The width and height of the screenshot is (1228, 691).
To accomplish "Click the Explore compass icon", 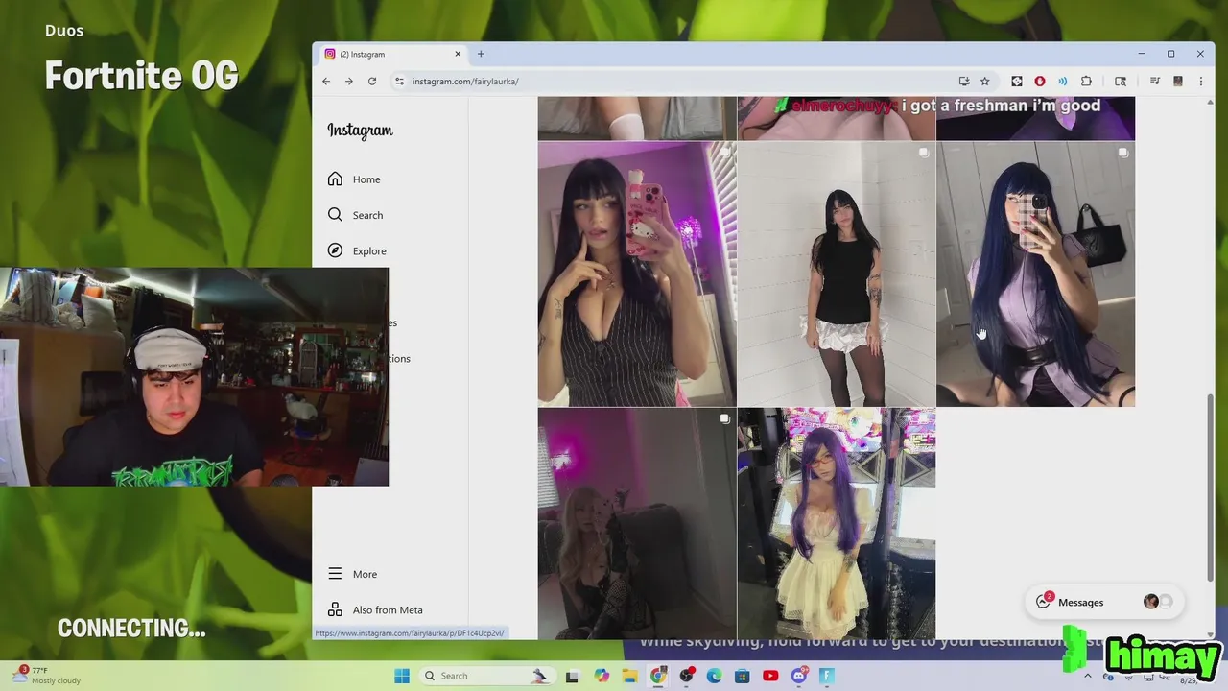I will pyautogui.click(x=335, y=250).
